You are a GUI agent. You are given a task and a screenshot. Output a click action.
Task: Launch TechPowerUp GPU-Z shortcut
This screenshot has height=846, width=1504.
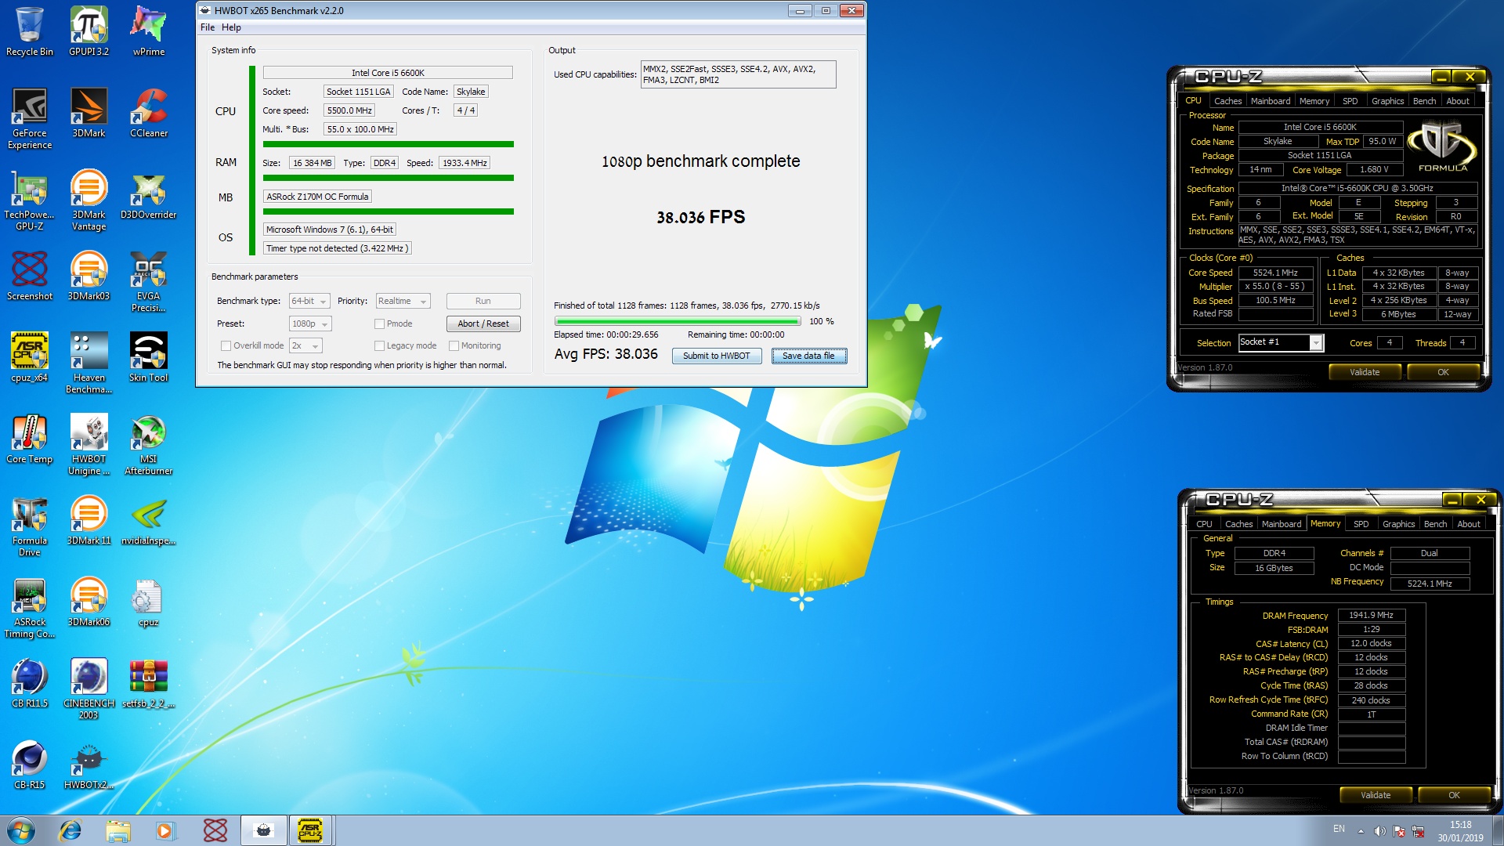coord(30,200)
